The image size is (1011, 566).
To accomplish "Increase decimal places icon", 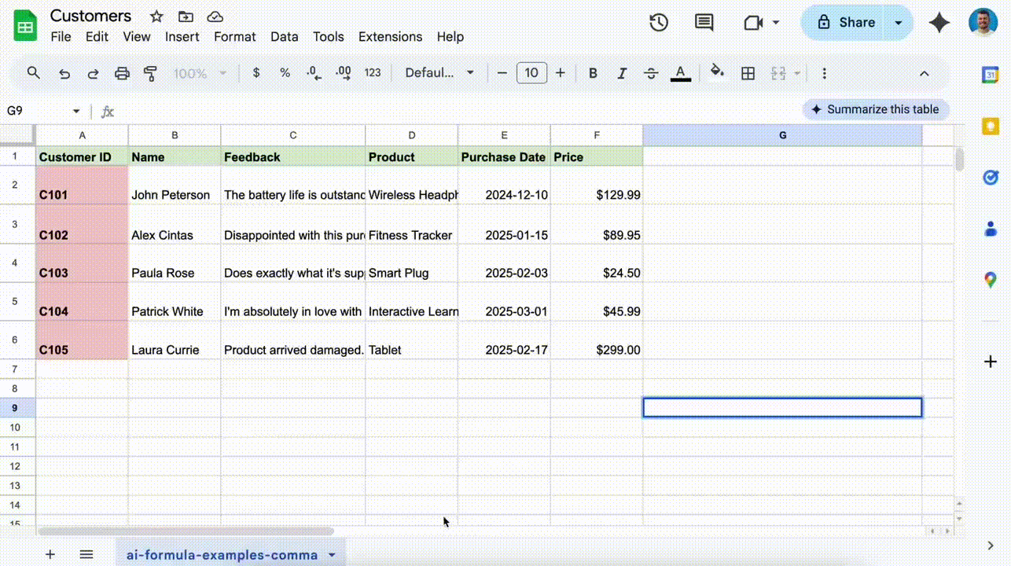I will coord(343,73).
